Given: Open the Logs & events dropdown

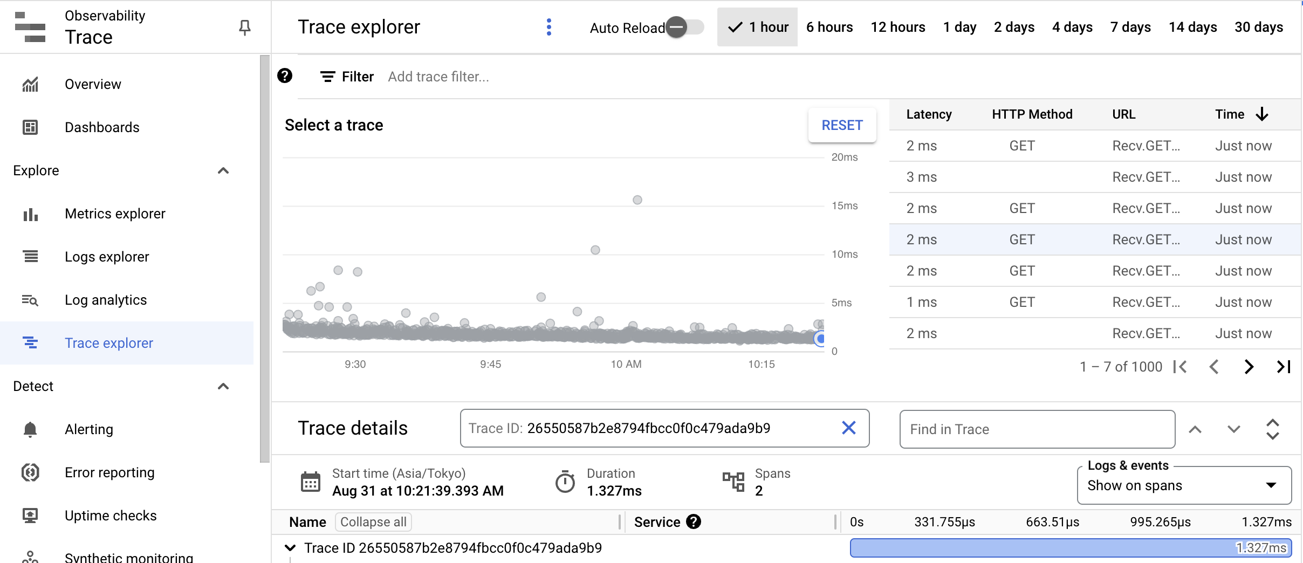Looking at the screenshot, I should [x=1184, y=485].
